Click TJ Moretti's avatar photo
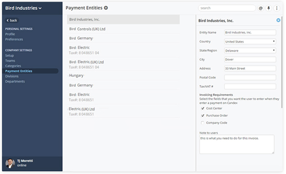Image resolution: width=286 pixels, height=174 pixels. click(10, 163)
